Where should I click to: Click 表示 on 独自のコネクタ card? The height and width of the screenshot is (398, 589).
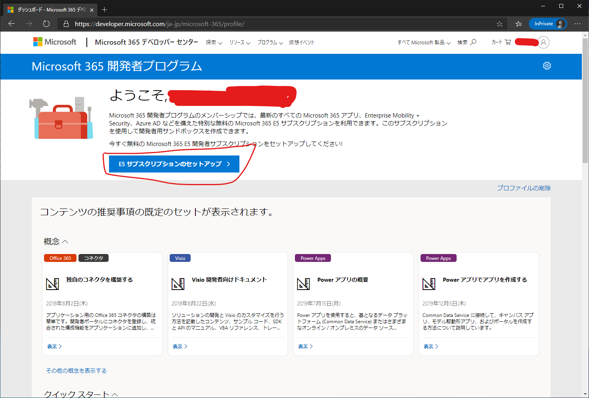[54, 346]
